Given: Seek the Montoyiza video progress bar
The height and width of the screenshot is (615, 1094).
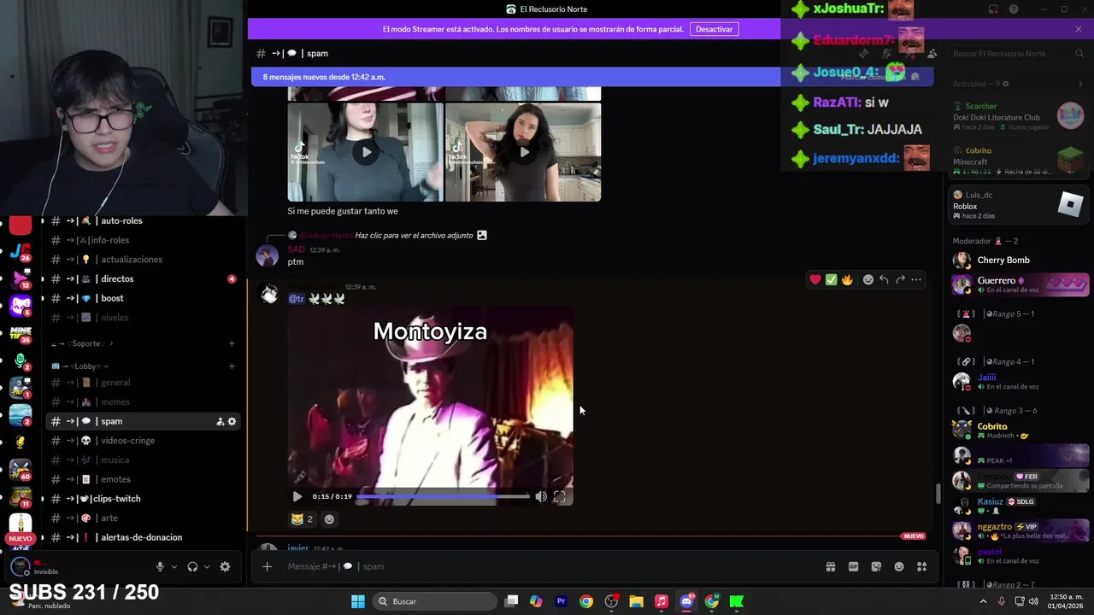Looking at the screenshot, I should click(443, 496).
